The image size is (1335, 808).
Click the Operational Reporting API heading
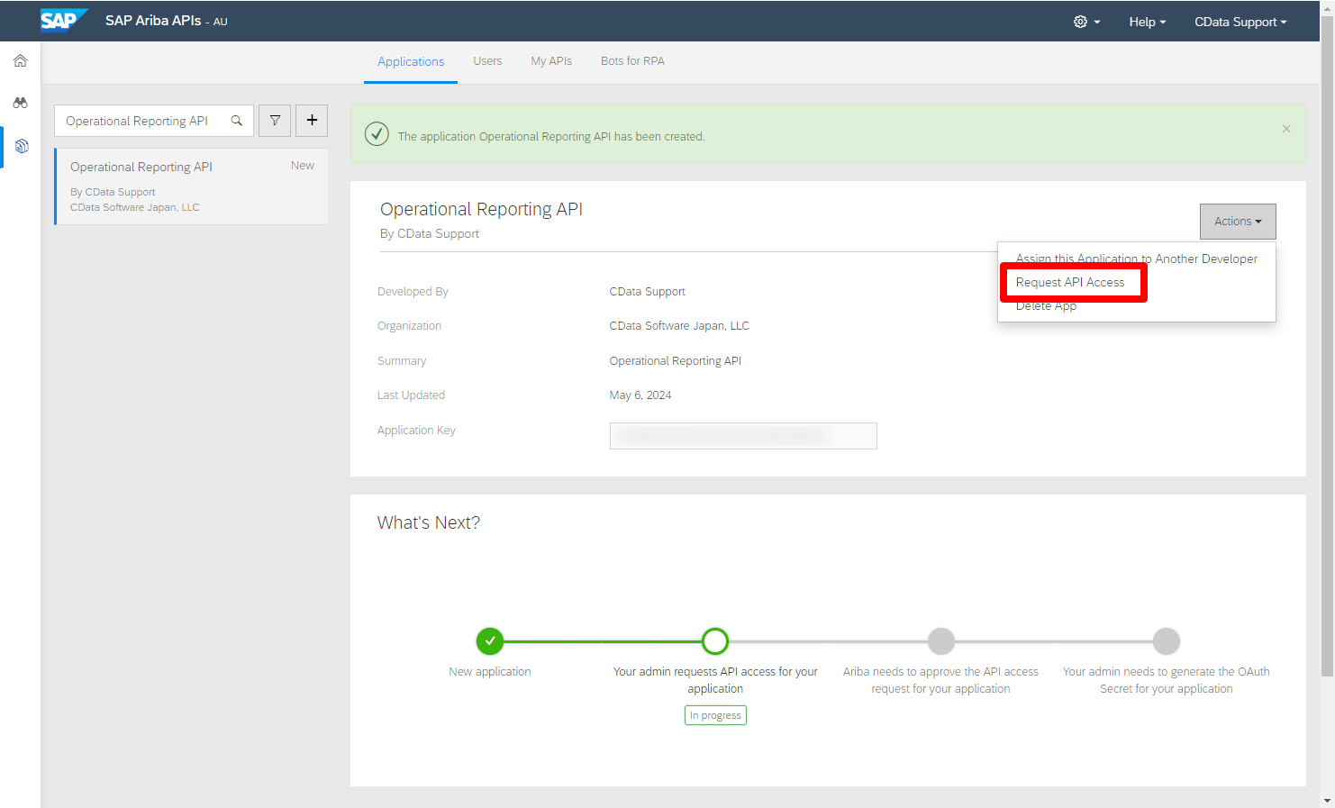click(x=481, y=209)
